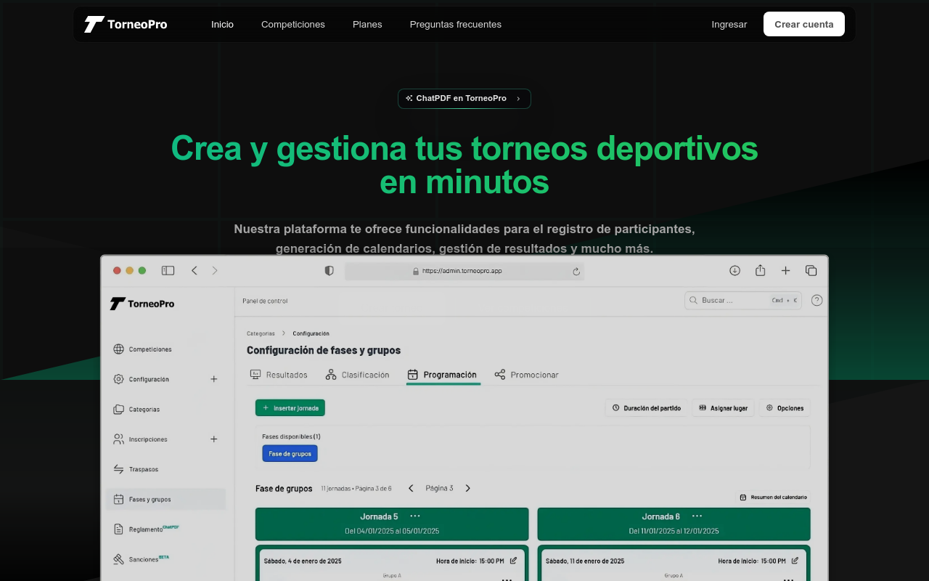Image resolution: width=929 pixels, height=581 pixels.
Task: Switch to the Clasificación tab
Action: pyautogui.click(x=357, y=375)
